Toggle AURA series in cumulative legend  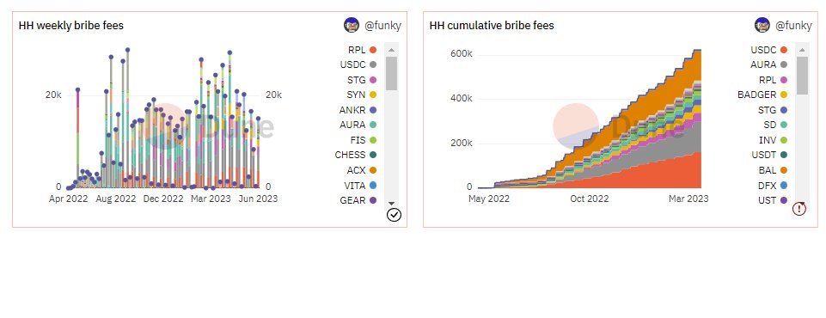pos(768,64)
